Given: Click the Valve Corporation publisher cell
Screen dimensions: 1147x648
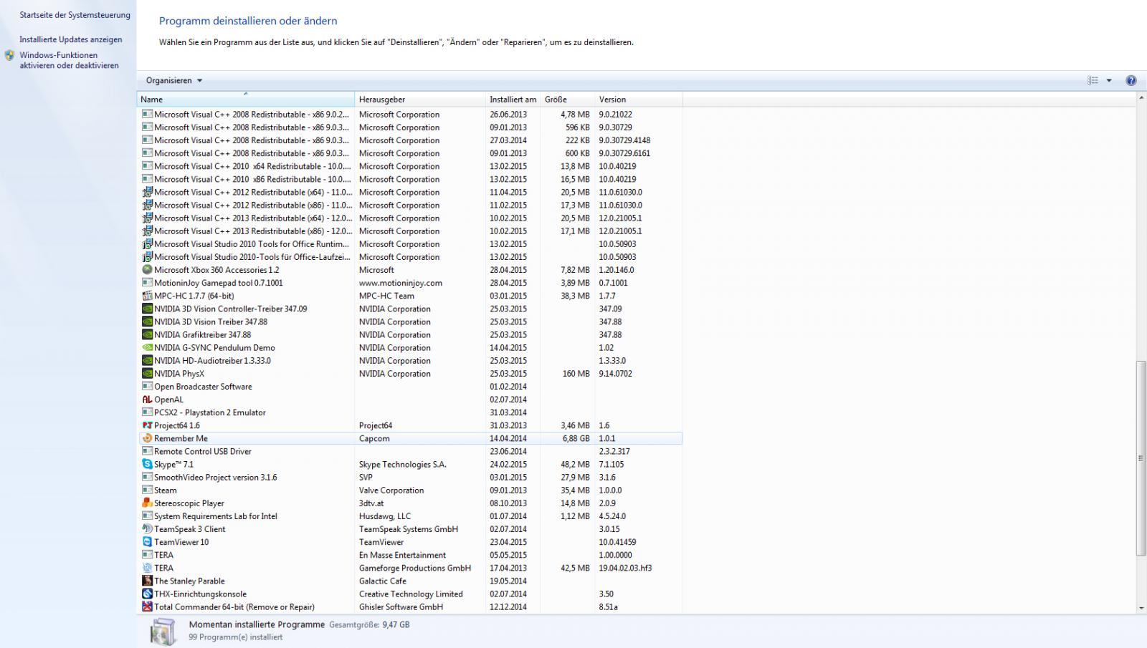Looking at the screenshot, I should [x=391, y=490].
